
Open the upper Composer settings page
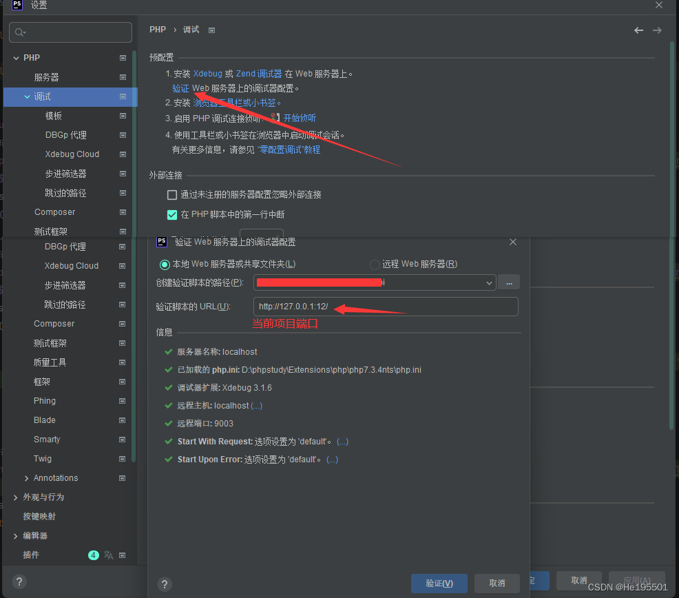pos(54,212)
